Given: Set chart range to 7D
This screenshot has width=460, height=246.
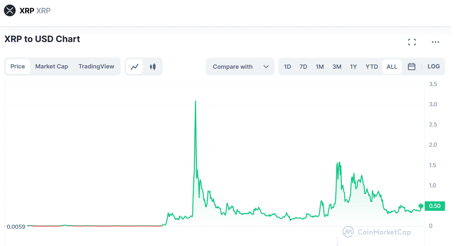Looking at the screenshot, I should click(303, 67).
